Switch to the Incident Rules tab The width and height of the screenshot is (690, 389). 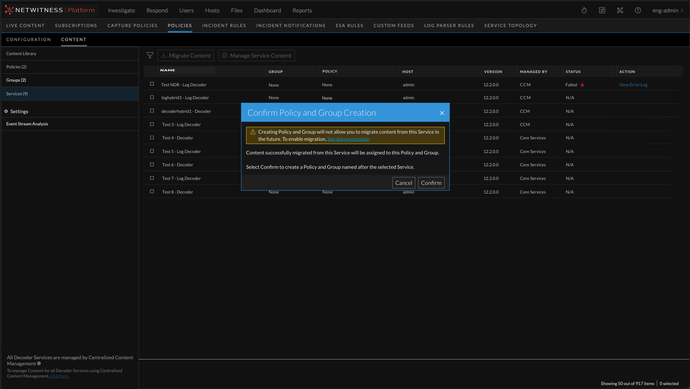(224, 25)
